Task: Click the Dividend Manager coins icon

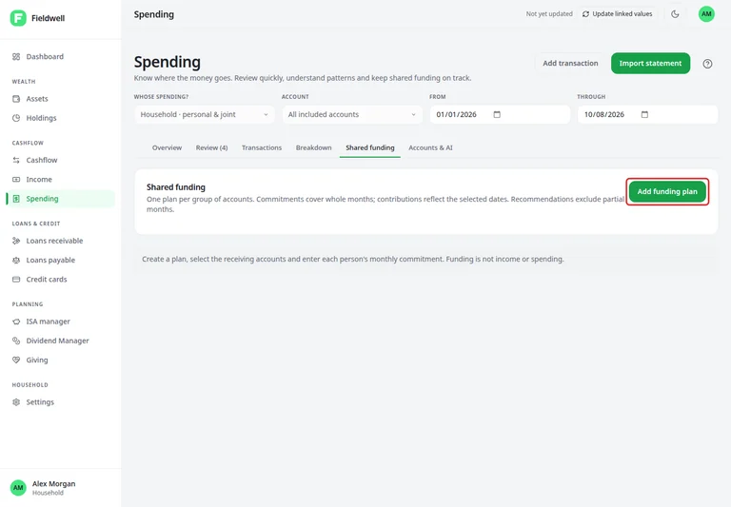Action: pyautogui.click(x=16, y=341)
